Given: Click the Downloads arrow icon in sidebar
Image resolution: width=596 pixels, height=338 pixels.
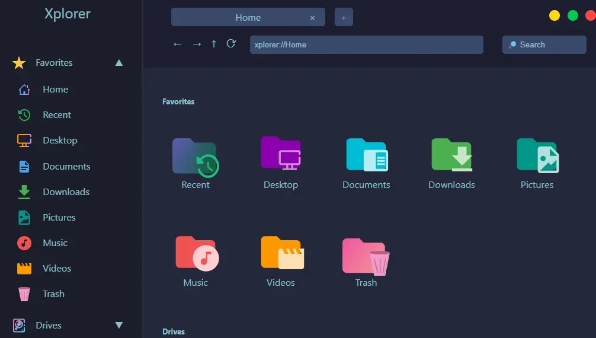Looking at the screenshot, I should [24, 192].
